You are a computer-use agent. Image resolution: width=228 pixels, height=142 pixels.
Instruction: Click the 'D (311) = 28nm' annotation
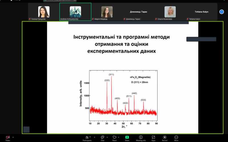140,82
